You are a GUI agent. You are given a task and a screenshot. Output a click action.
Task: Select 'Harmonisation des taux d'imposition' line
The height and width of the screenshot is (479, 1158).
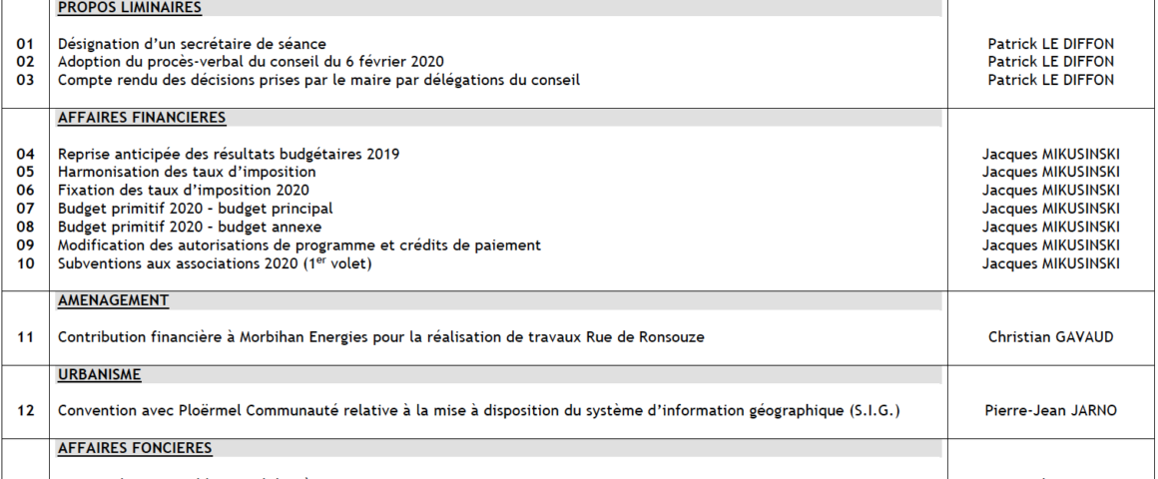pyautogui.click(x=187, y=172)
